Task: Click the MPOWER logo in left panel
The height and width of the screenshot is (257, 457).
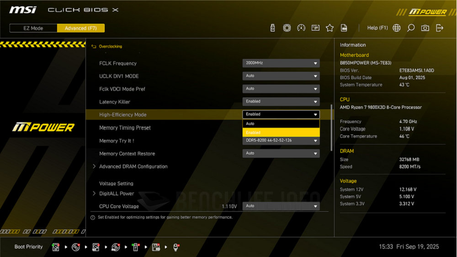Action: [43, 127]
